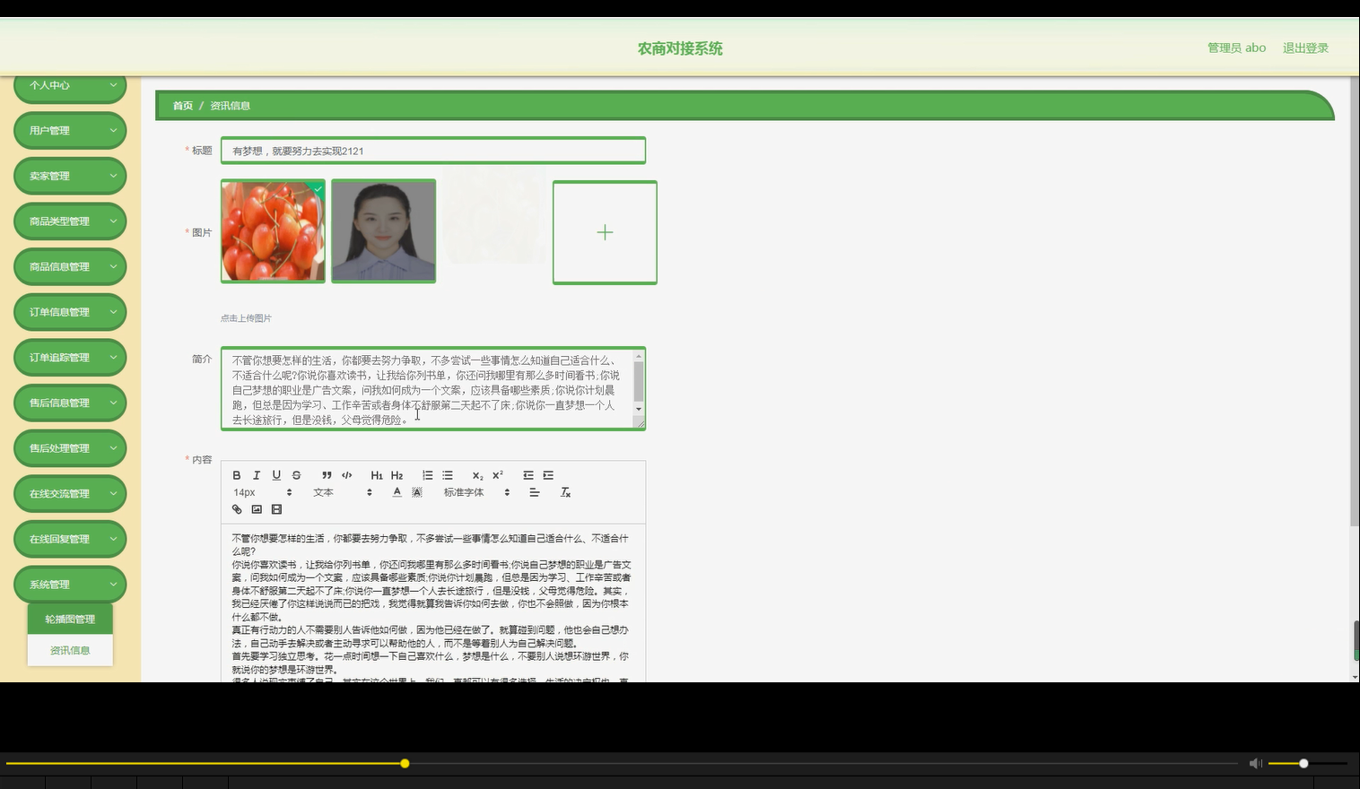The height and width of the screenshot is (789, 1360).
Task: Open the code view icon in editor toolbar
Action: coord(347,474)
